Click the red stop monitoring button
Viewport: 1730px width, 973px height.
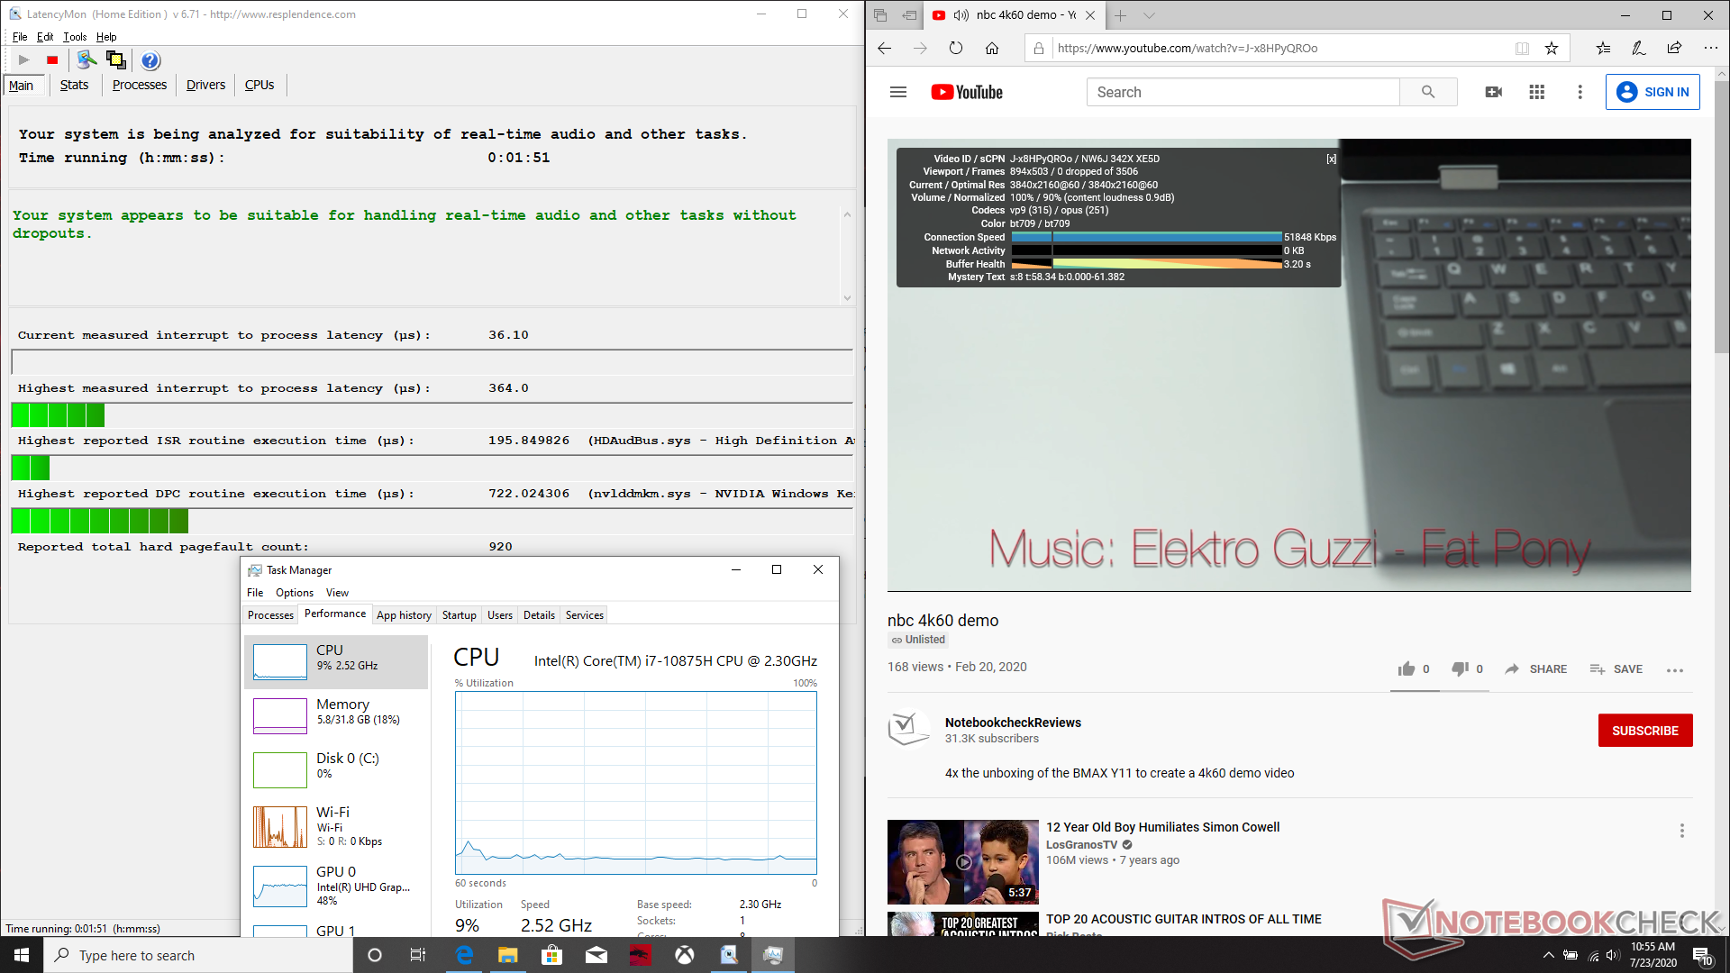(x=52, y=60)
